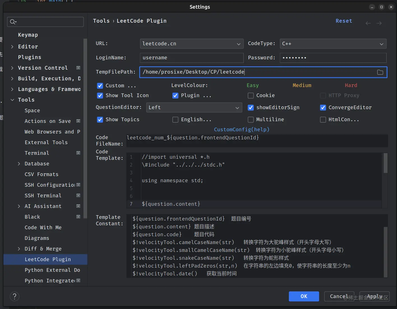Select Plugins in the settings tree
The height and width of the screenshot is (309, 397).
click(29, 57)
